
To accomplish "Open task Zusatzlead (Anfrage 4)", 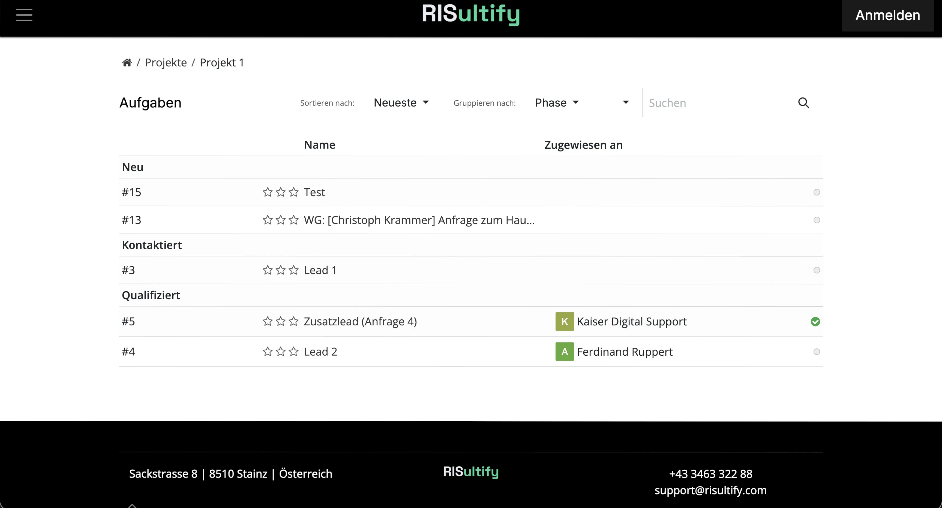I will [361, 321].
